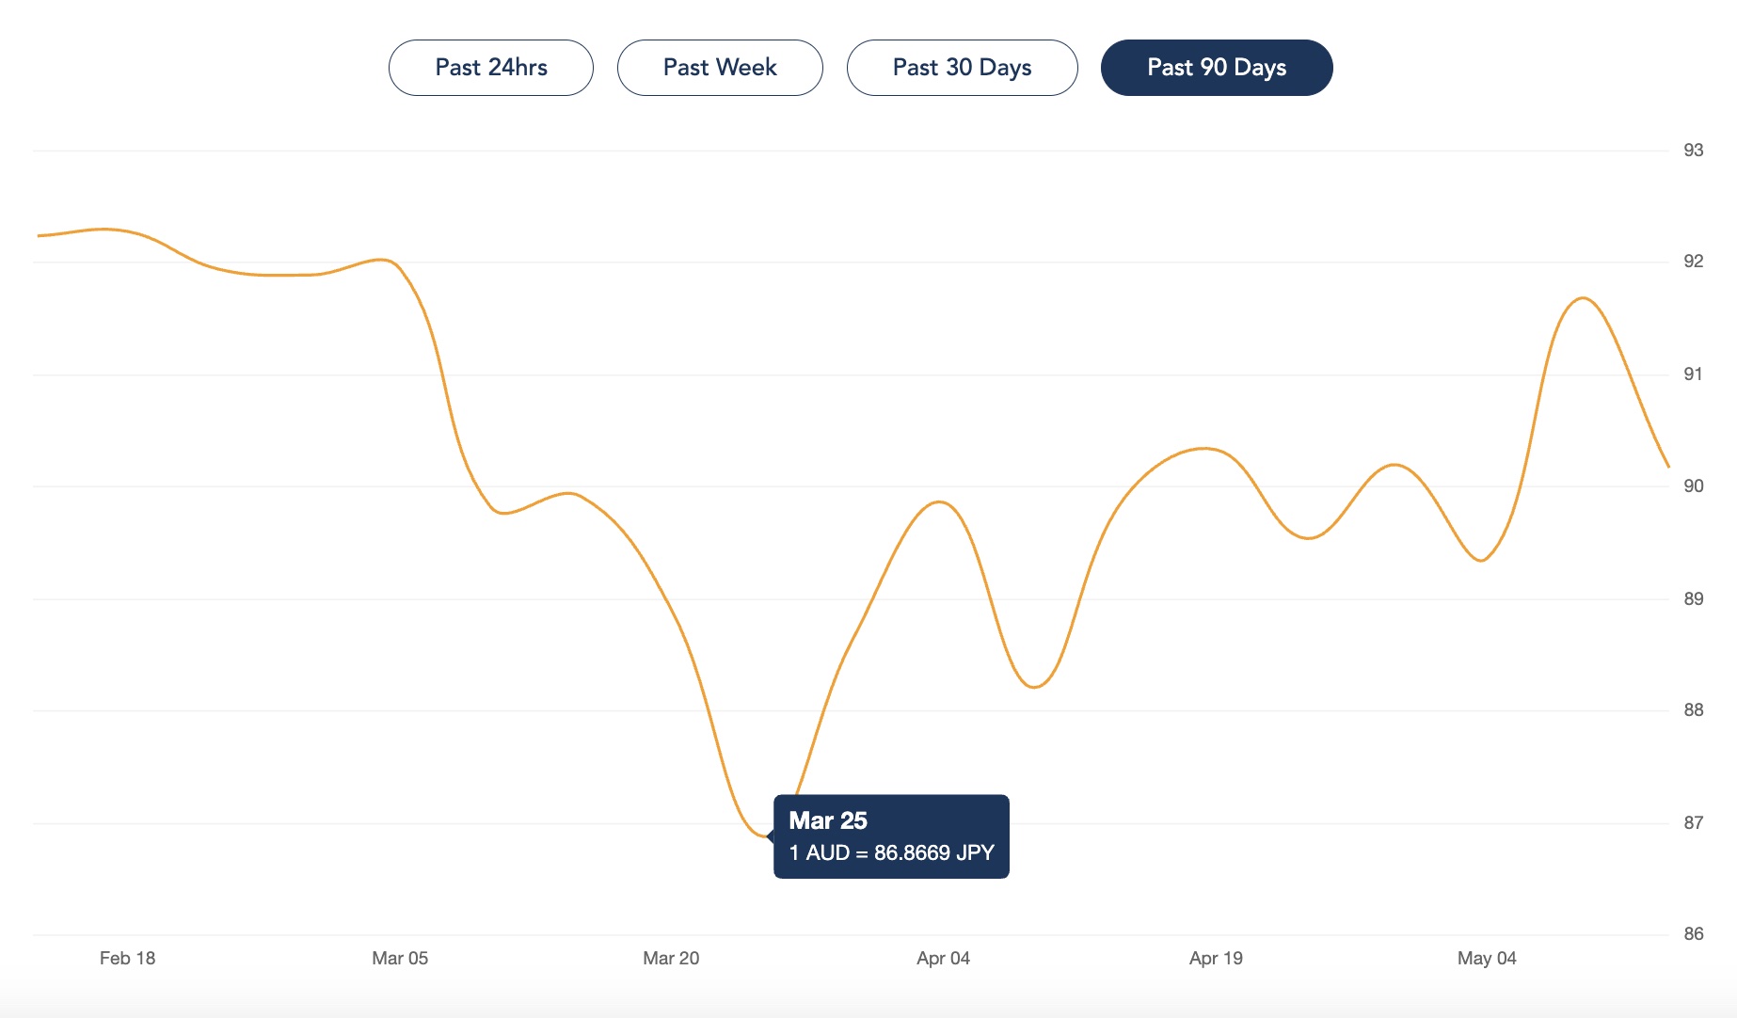This screenshot has width=1737, height=1018.
Task: Click the Mar 25 tooltip box
Action: click(891, 836)
